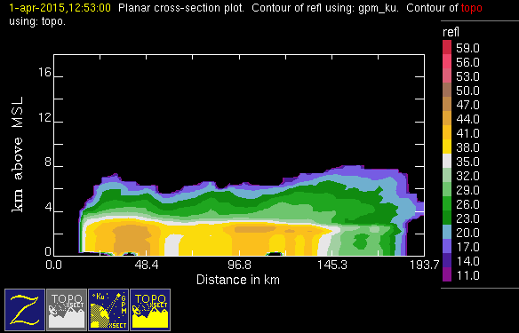Select the yellow TOPO XSECT icon
Viewport: 519px width, 333px height.
pos(150,310)
